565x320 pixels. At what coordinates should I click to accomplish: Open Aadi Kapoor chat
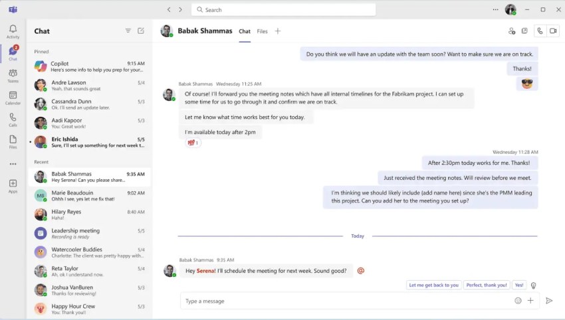click(89, 123)
